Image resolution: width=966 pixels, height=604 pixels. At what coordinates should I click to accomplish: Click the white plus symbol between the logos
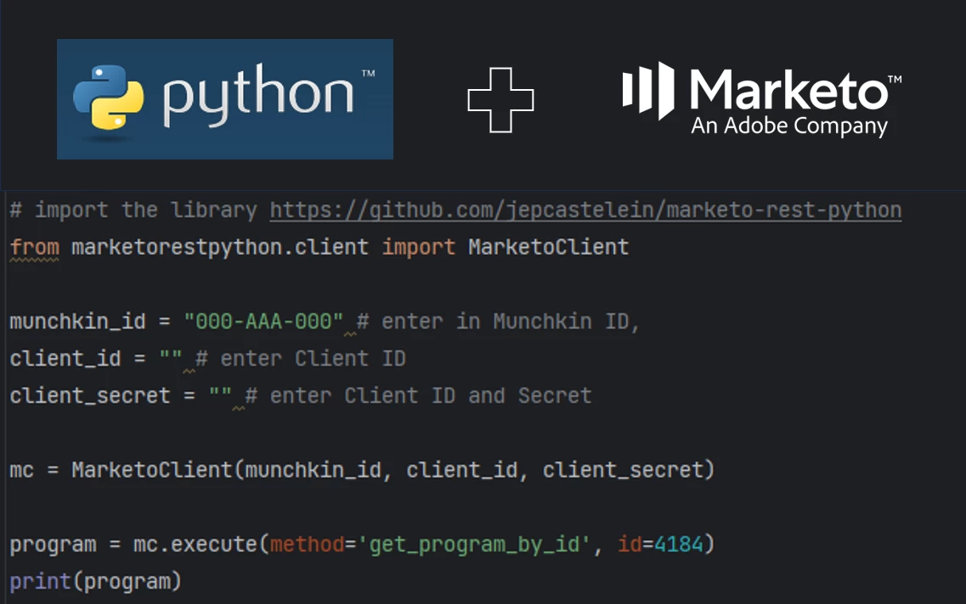click(500, 99)
